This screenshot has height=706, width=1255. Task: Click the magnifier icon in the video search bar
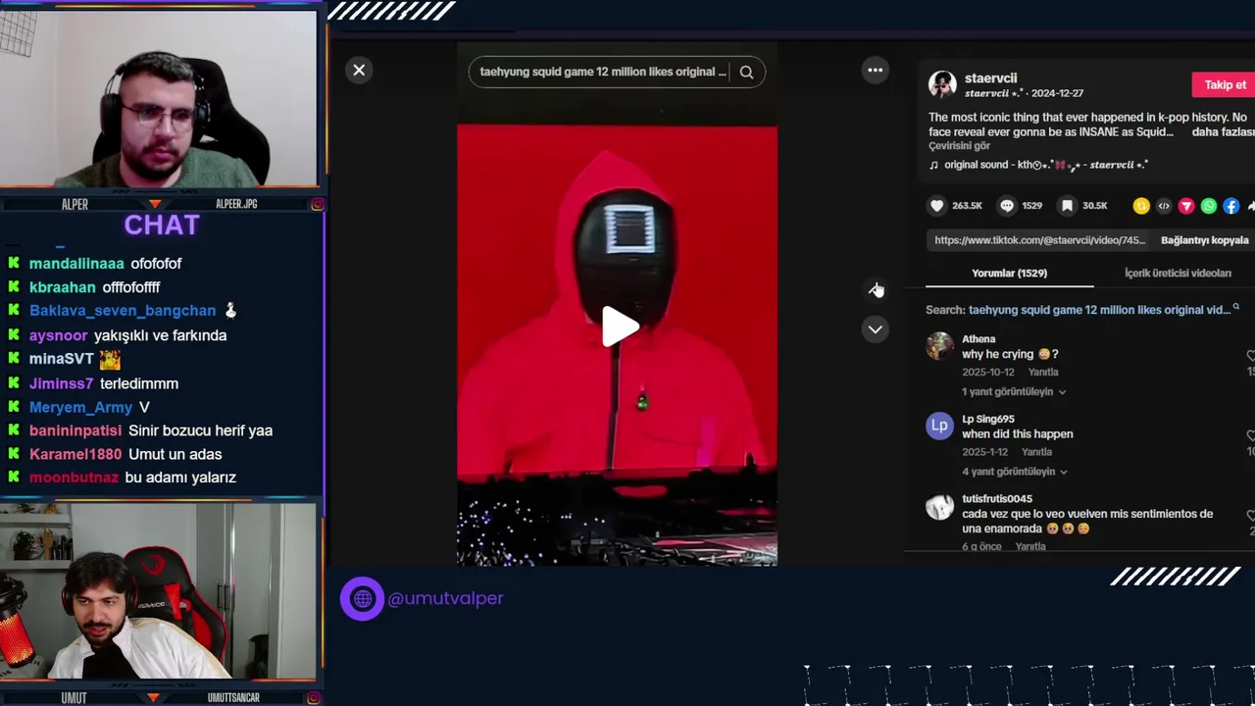click(746, 72)
